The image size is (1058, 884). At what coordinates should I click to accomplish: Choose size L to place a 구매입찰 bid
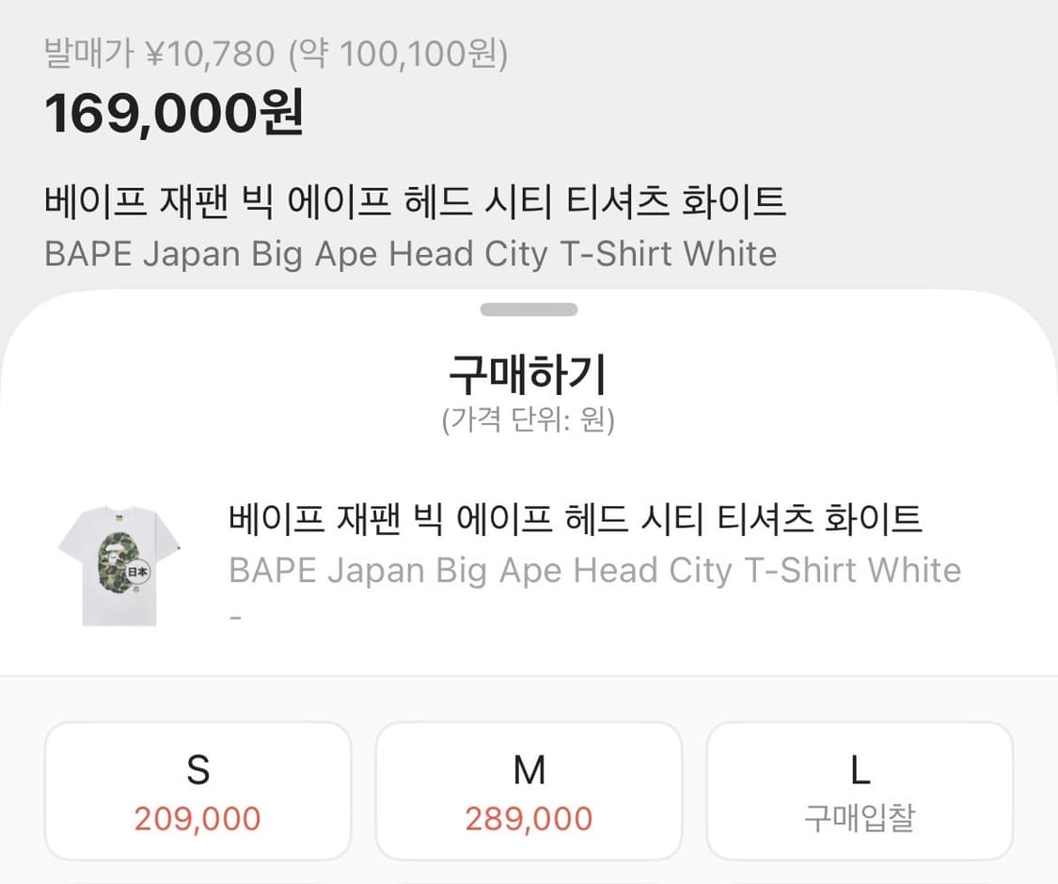click(859, 790)
